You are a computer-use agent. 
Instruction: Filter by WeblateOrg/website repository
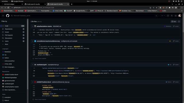point(11,78)
